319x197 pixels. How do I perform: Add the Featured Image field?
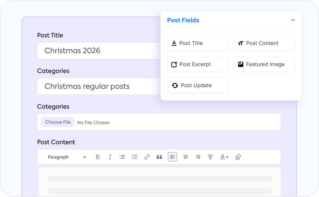pyautogui.click(x=264, y=65)
